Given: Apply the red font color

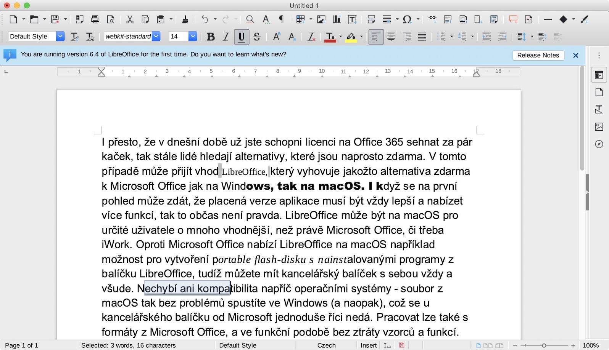Looking at the screenshot, I should pos(330,37).
